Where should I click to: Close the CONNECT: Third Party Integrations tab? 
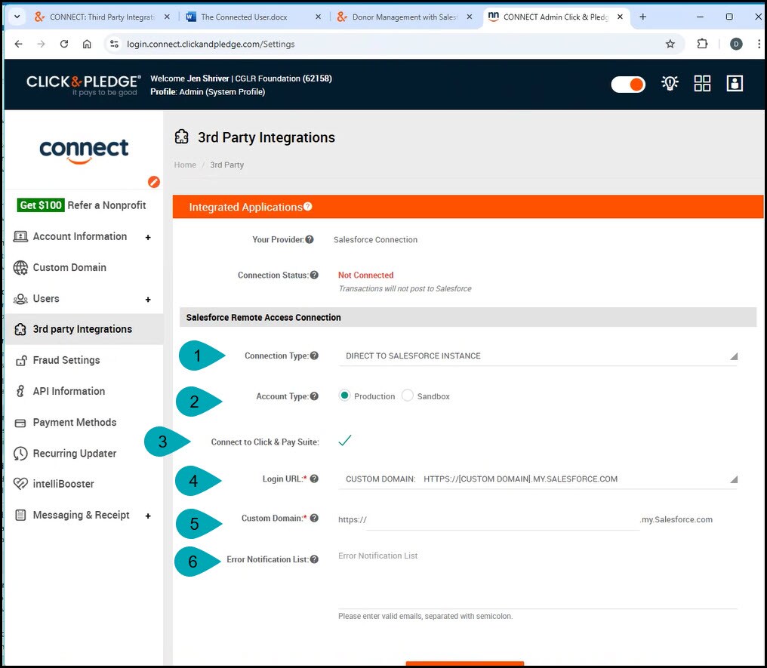(x=167, y=17)
